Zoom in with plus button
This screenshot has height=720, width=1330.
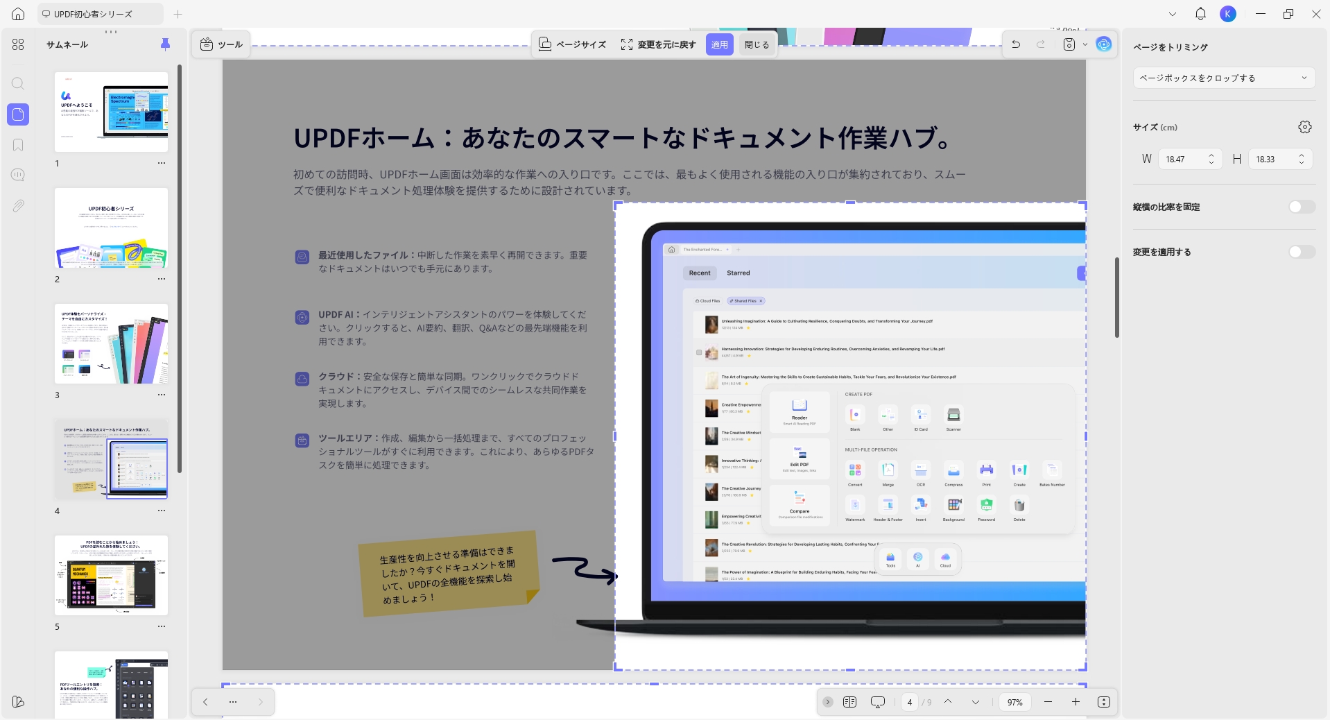pyautogui.click(x=1076, y=702)
